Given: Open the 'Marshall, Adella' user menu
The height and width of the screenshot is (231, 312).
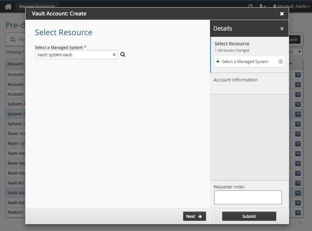Looking at the screenshot, I should coord(291,6).
